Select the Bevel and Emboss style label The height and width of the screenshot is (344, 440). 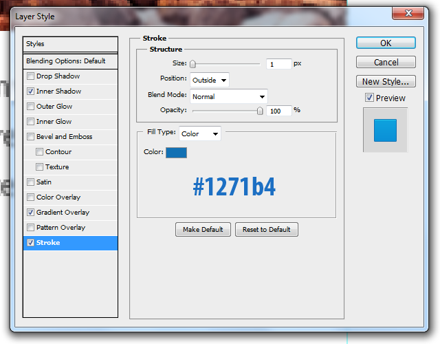(x=64, y=137)
